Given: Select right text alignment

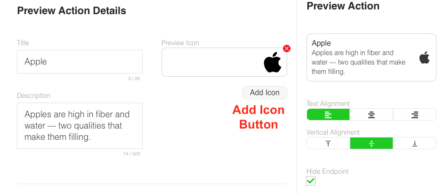Looking at the screenshot, I should click(x=415, y=114).
